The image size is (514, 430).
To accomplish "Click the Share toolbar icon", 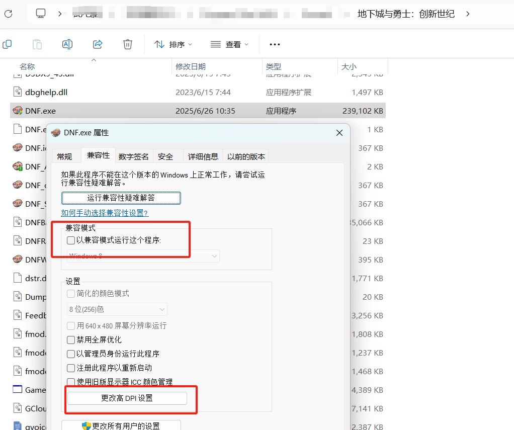I will [x=98, y=44].
